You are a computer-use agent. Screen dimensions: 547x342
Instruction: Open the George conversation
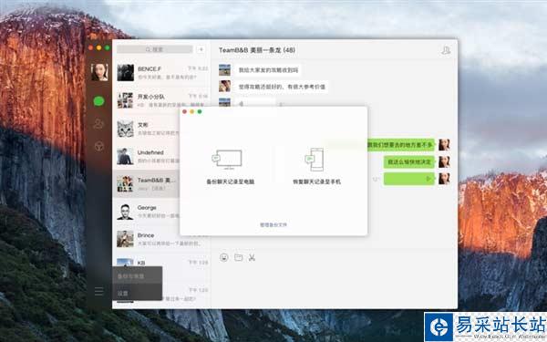146,212
